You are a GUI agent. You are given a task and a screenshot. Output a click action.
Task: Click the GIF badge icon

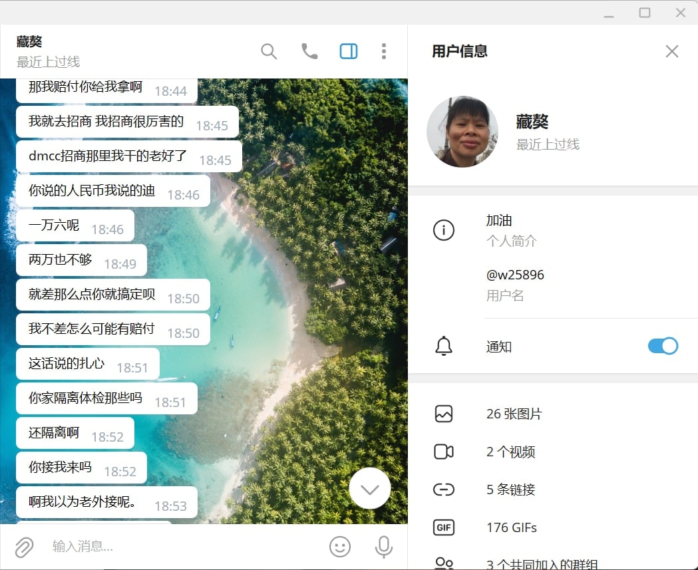click(444, 527)
